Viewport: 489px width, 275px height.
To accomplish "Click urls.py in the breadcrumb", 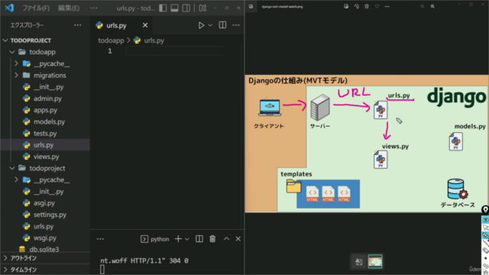I will coord(154,40).
